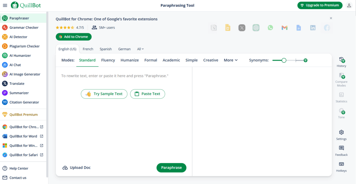The width and height of the screenshot is (356, 184).
Task: Open QuillBot for Safari link
Action: click(23, 155)
